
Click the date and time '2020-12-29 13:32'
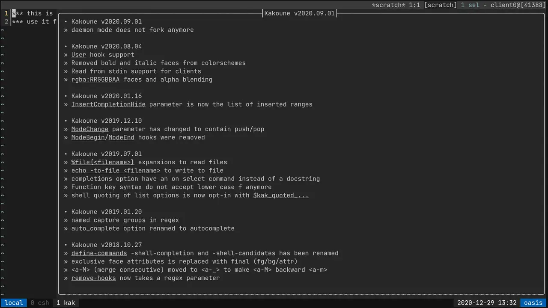(487, 303)
